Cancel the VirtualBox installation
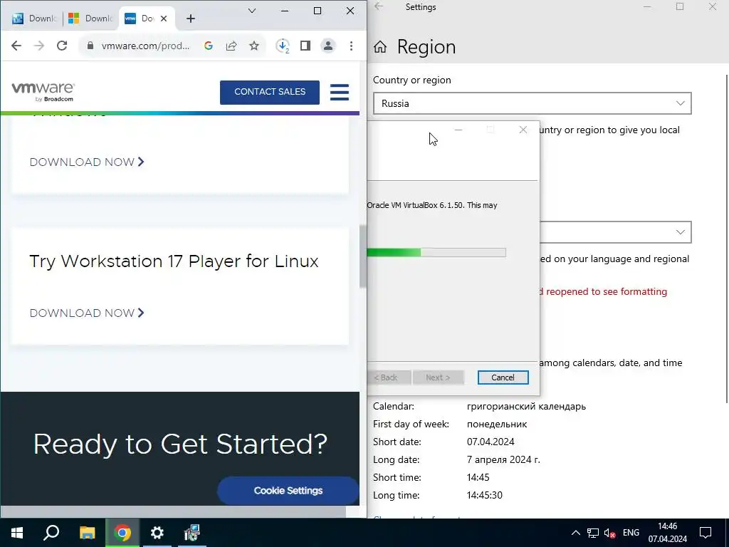This screenshot has height=547, width=729. tap(503, 377)
